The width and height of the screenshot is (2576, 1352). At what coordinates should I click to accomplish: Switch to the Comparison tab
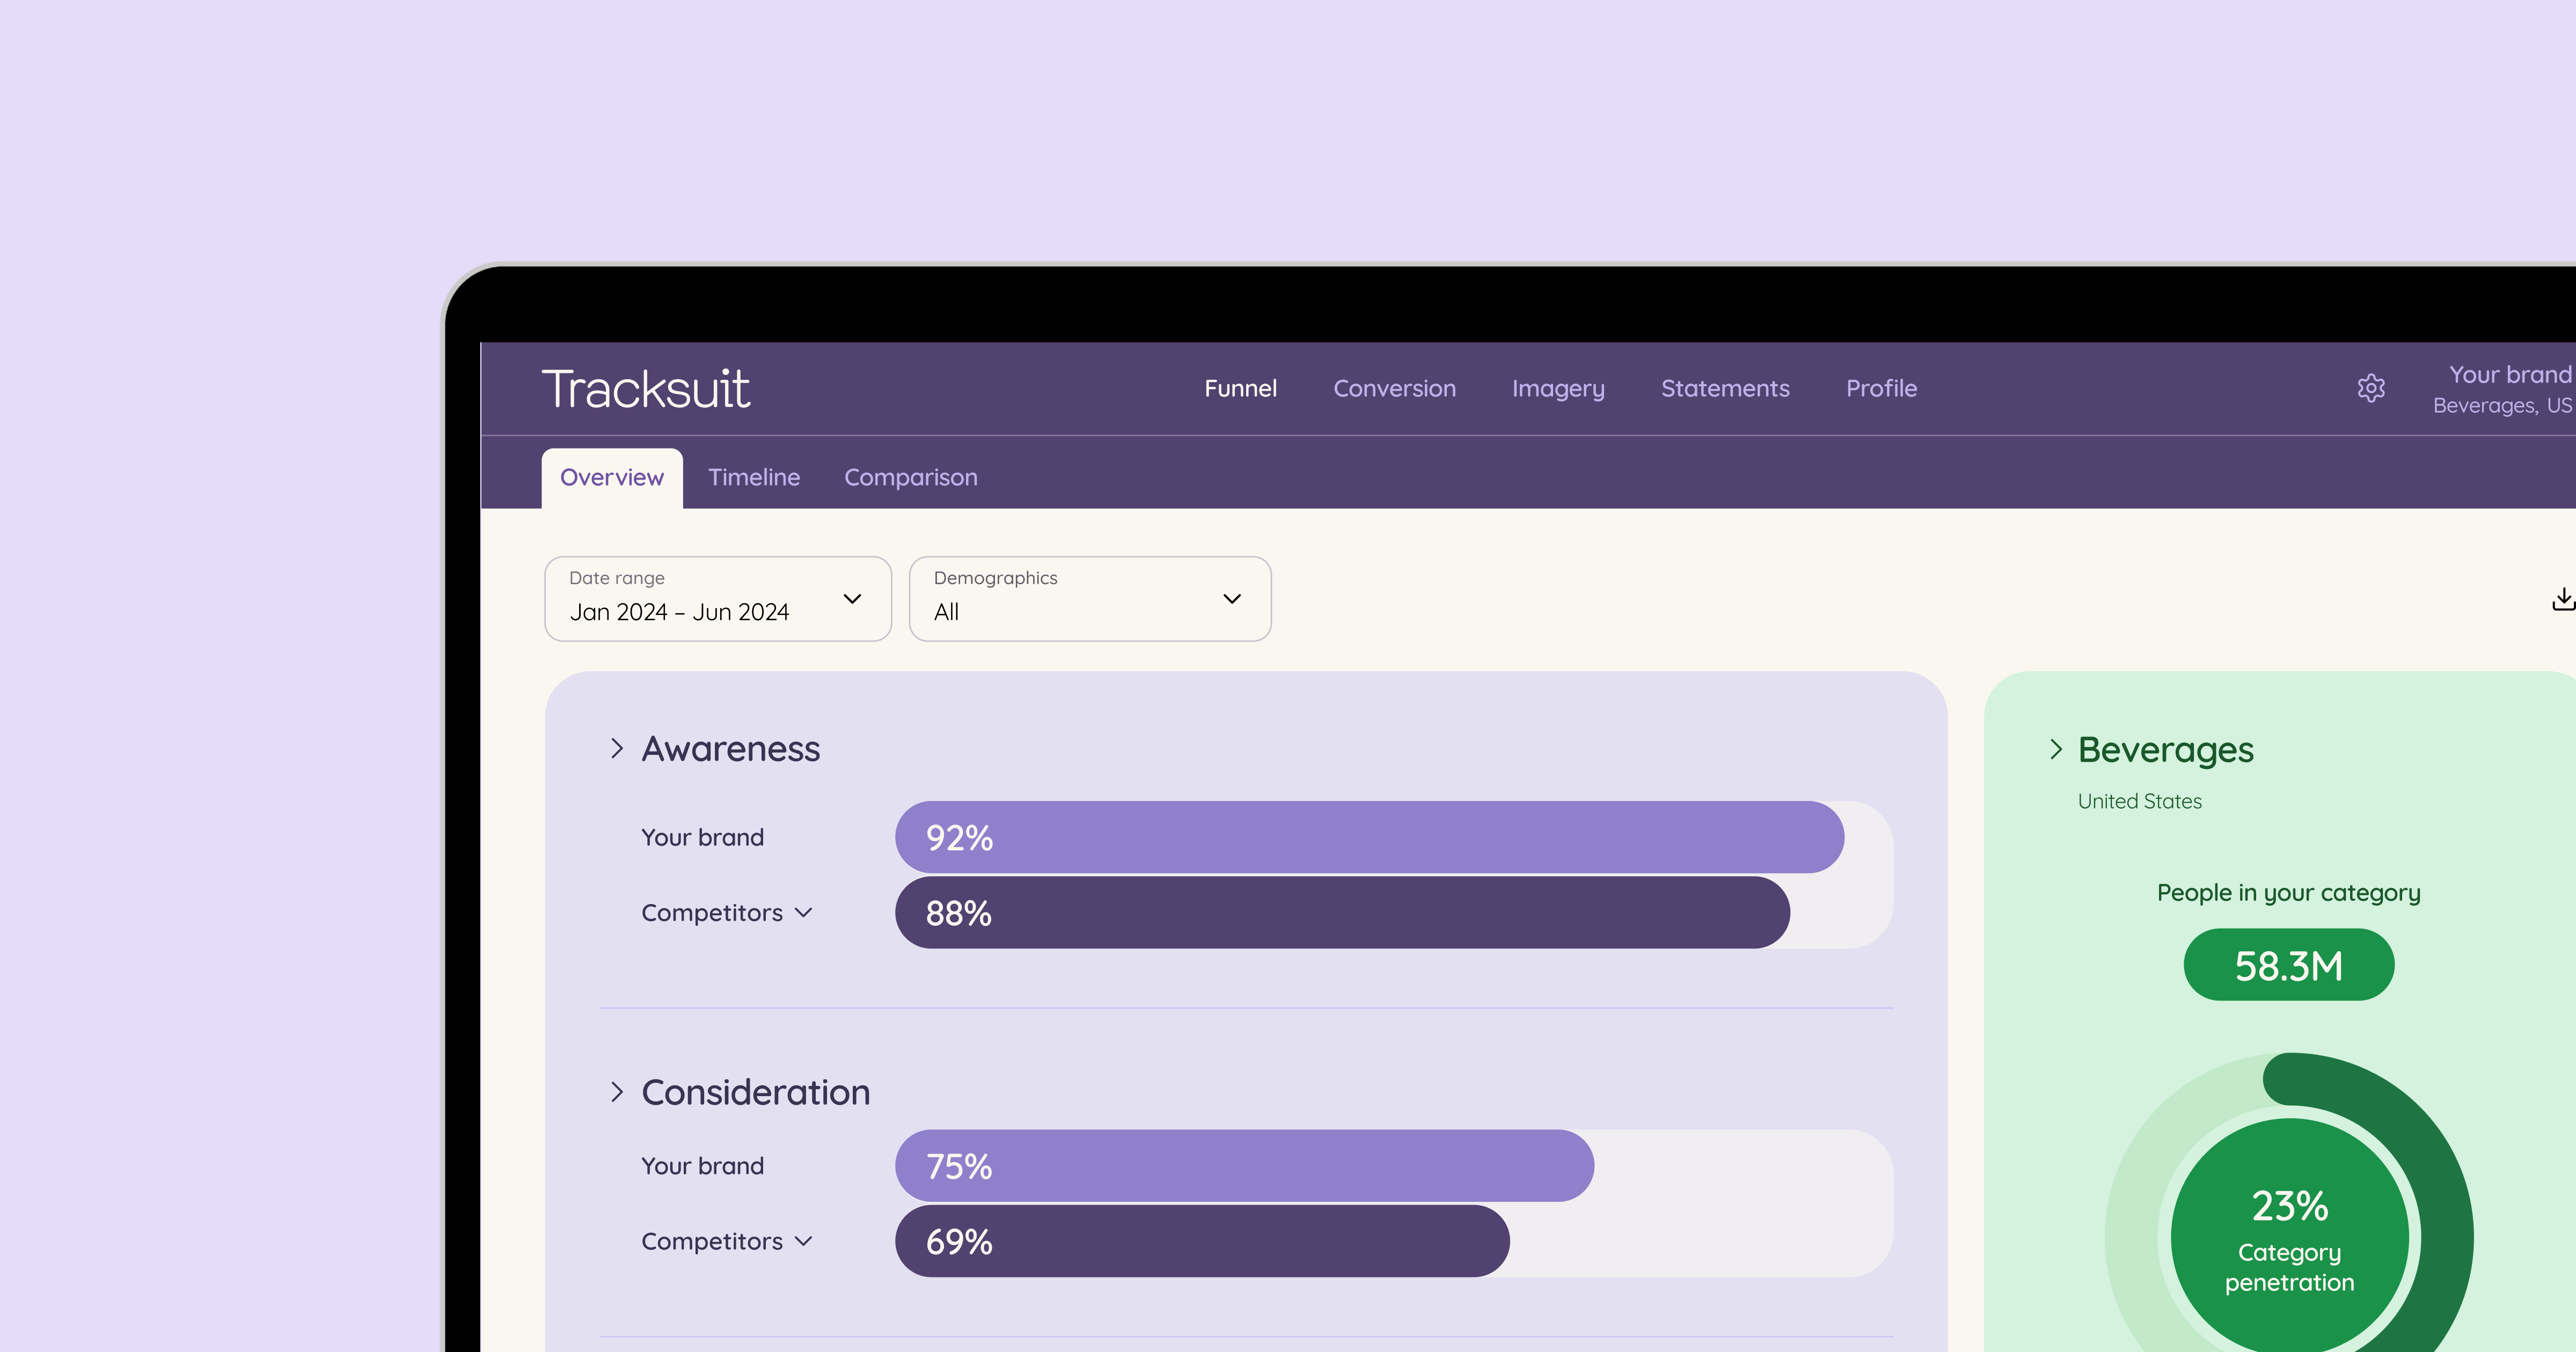[910, 478]
